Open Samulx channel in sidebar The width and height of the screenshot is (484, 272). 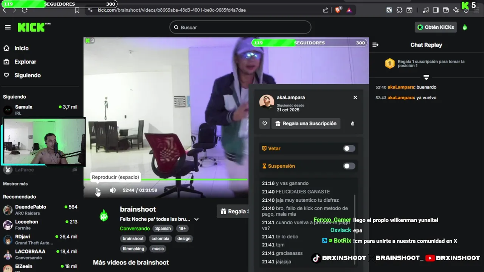coord(40,110)
